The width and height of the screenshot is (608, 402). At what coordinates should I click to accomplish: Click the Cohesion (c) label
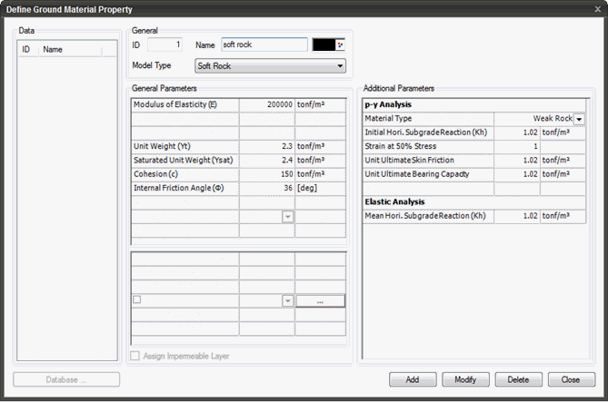click(x=155, y=174)
